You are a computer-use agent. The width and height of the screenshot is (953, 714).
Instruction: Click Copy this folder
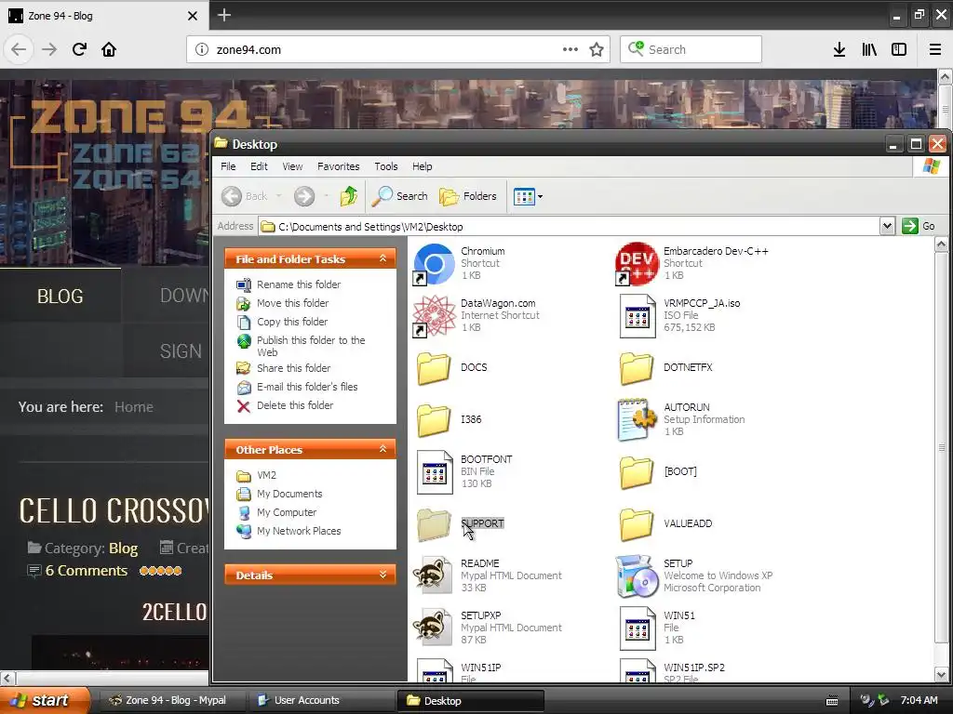(x=291, y=322)
